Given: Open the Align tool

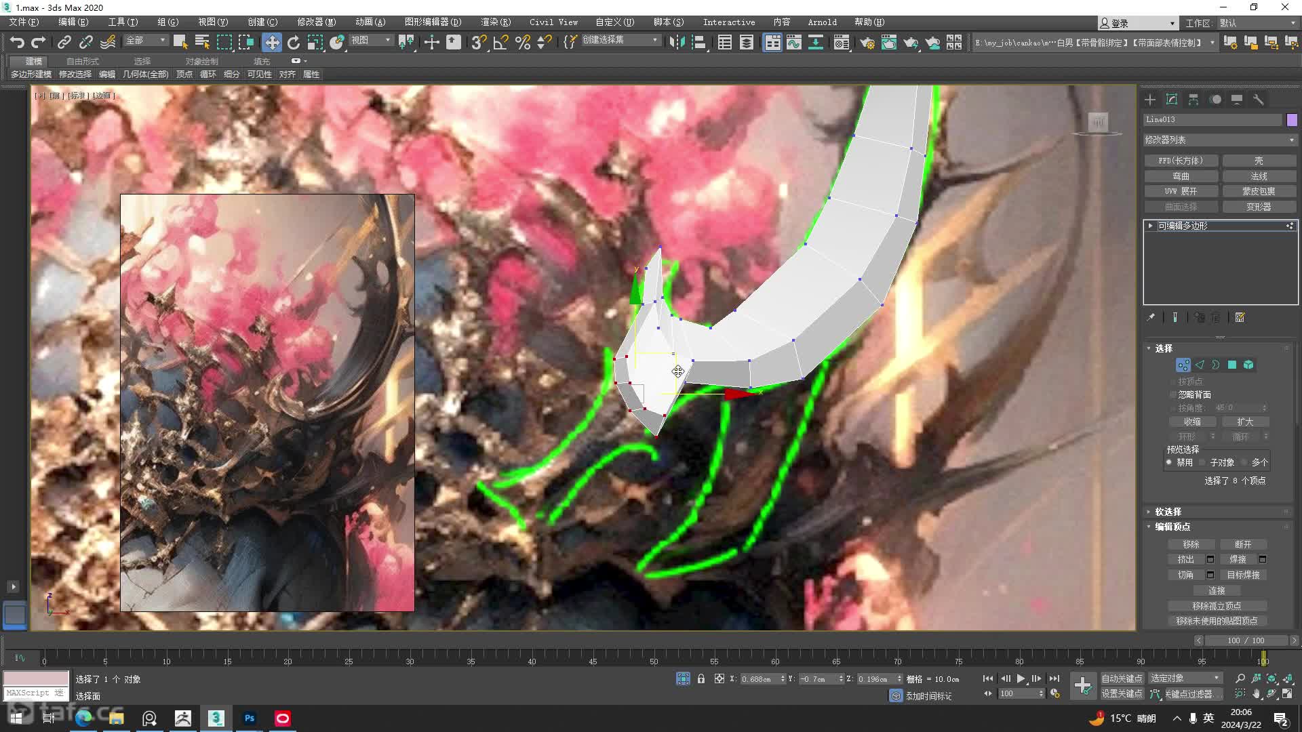Looking at the screenshot, I should click(x=698, y=42).
